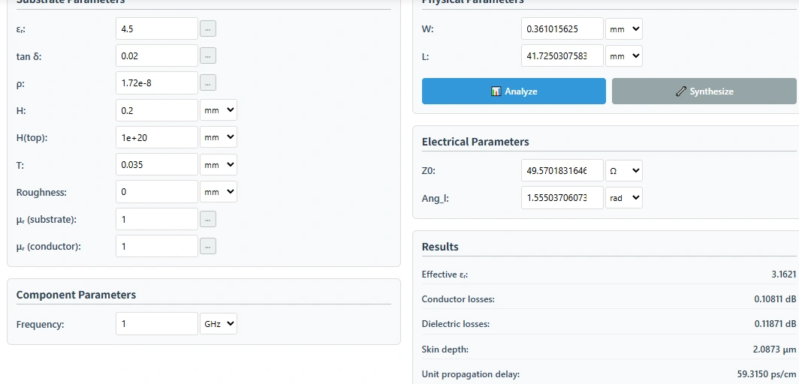Open the ellipsis picker next to εr

pyautogui.click(x=208, y=29)
